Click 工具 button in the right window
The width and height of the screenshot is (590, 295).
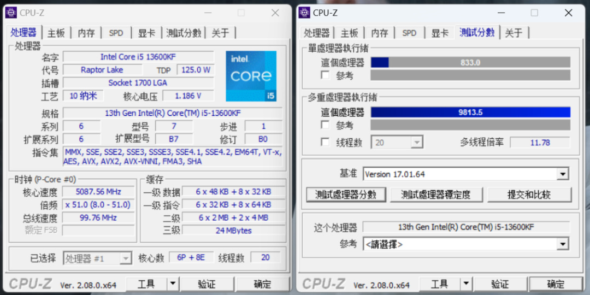tap(439, 284)
